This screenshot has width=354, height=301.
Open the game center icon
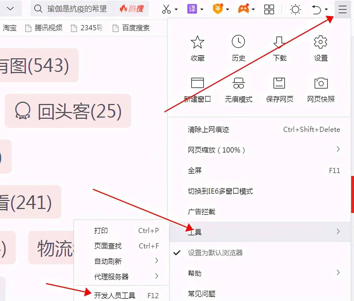[x=244, y=9]
